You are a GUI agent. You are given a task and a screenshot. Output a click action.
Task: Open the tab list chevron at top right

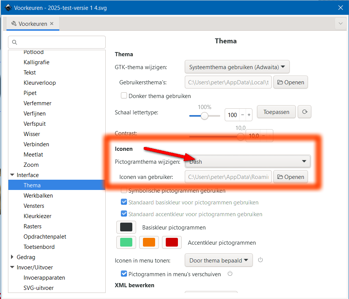click(x=340, y=24)
